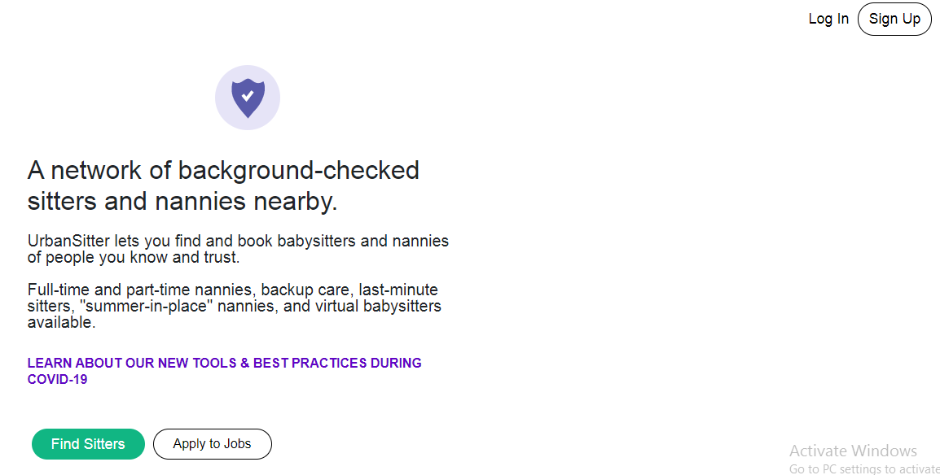
Task: Click the word 'background-checked' in the heading
Action: click(298, 171)
